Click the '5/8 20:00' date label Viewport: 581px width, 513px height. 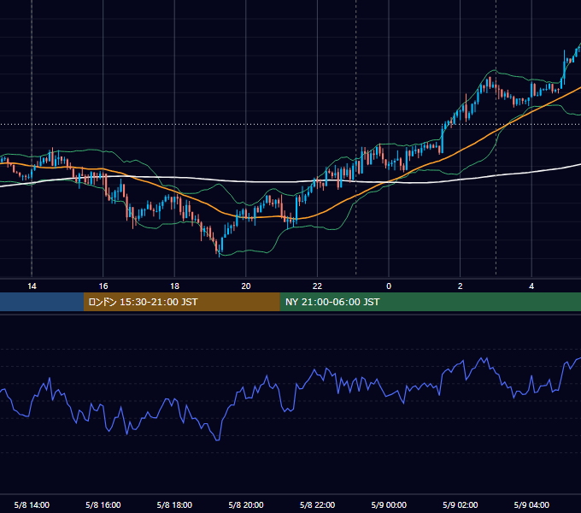click(246, 504)
